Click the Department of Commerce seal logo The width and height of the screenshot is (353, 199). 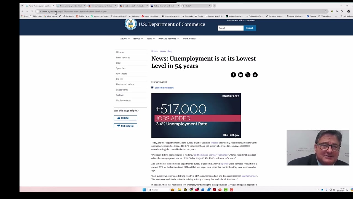[130, 24]
